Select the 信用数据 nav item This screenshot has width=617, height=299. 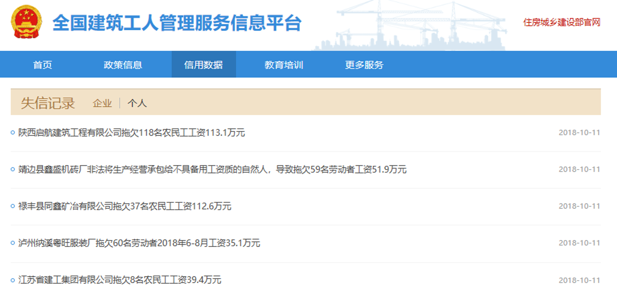coord(203,64)
